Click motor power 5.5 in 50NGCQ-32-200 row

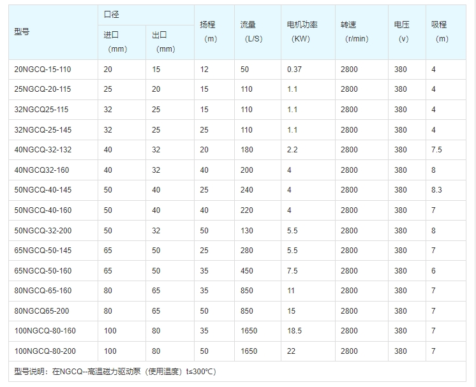[292, 231]
